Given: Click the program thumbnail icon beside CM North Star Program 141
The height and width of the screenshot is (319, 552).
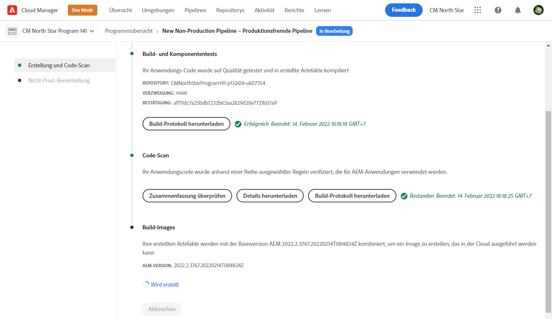Looking at the screenshot, I should 12,31.
